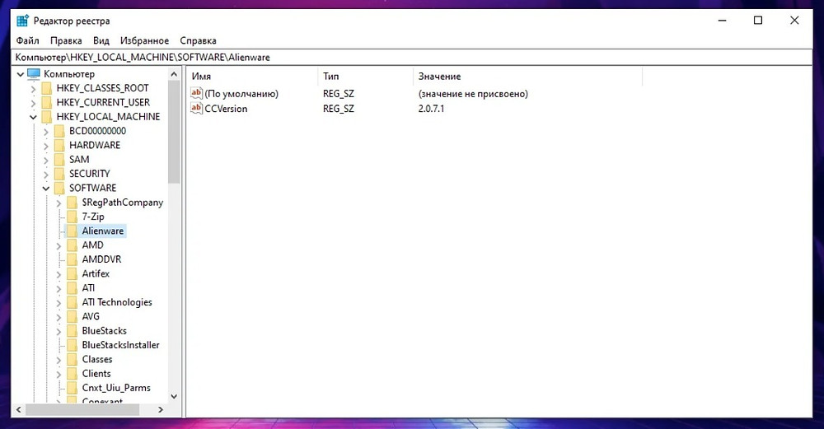This screenshot has width=824, height=429.
Task: Expand the BCD00000000 key
Action: [x=45, y=131]
